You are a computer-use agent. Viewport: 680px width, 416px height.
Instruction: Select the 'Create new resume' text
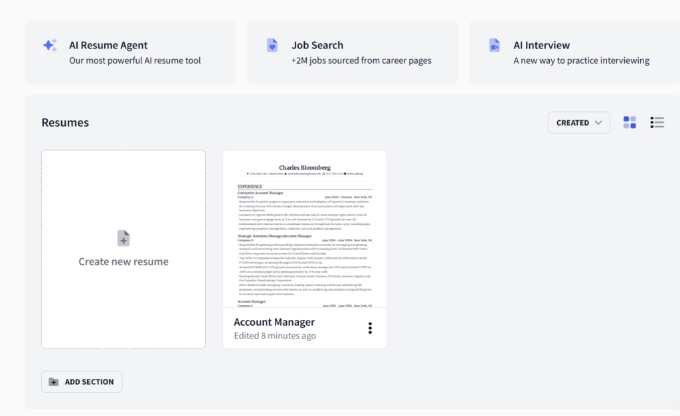click(x=124, y=261)
